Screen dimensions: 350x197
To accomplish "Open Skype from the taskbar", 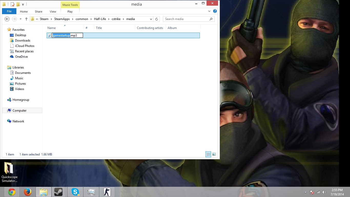I will pos(75,192).
